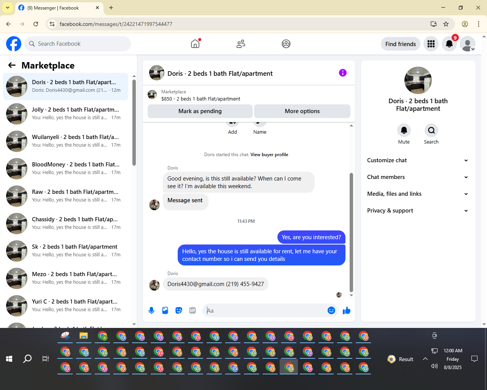Select the Messenger | Facebook browser tab

click(x=59, y=8)
